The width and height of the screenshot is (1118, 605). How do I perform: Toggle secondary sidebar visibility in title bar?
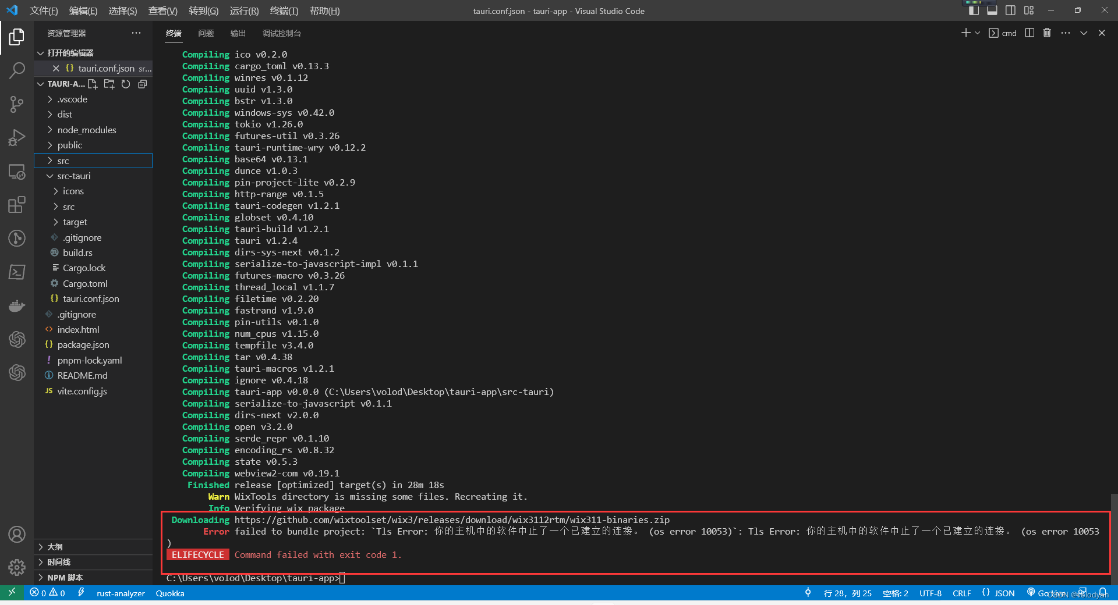click(1010, 10)
